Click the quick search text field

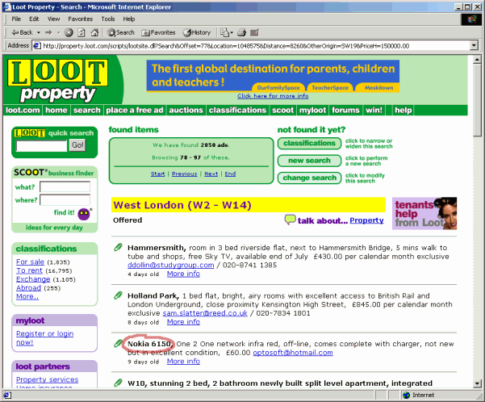(41, 146)
